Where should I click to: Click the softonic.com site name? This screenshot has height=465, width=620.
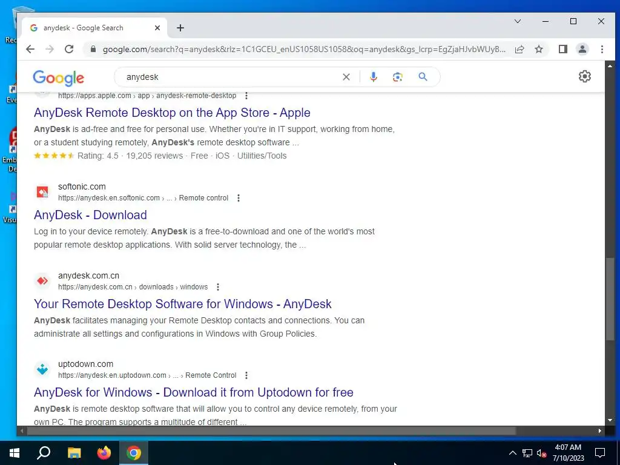click(82, 186)
